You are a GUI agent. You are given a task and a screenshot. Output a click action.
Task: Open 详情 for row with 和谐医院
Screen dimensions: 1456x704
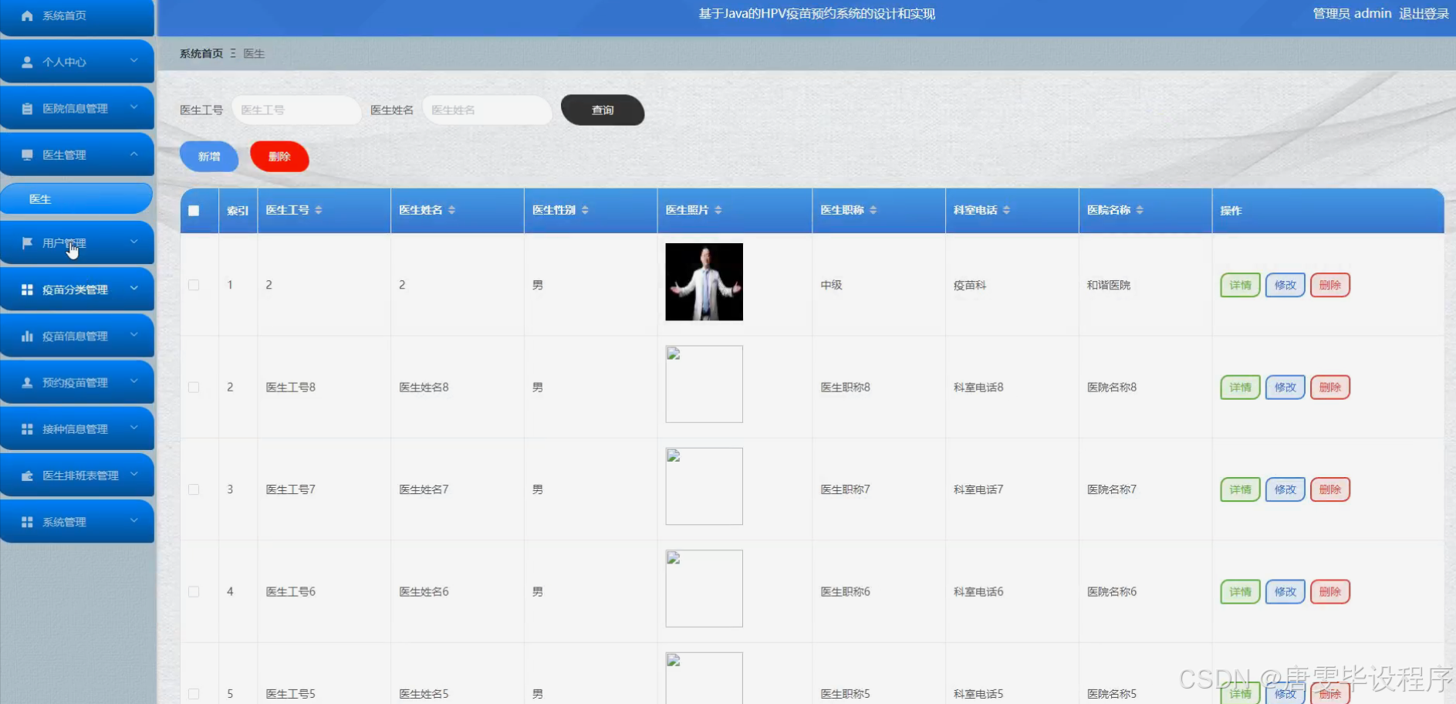pos(1240,285)
